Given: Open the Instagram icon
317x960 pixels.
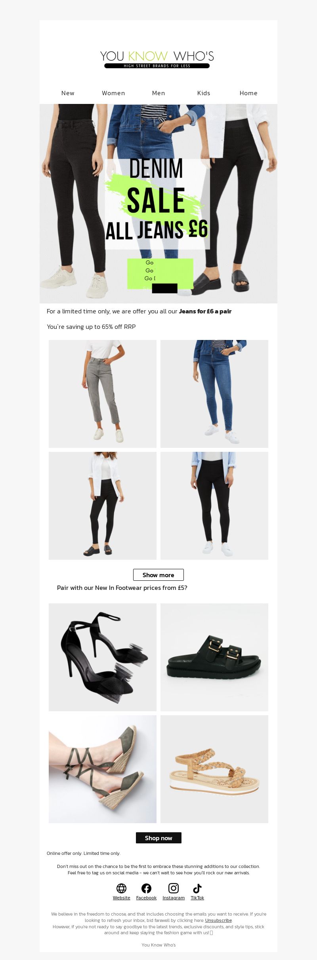Looking at the screenshot, I should coord(174,888).
